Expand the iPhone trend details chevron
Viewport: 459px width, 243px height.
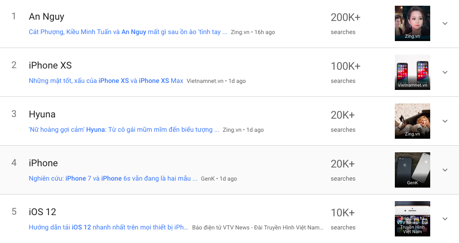(x=445, y=170)
